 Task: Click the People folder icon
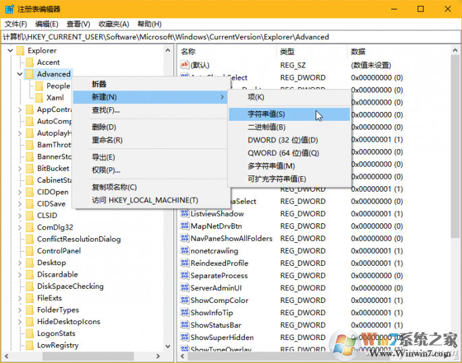(39, 86)
